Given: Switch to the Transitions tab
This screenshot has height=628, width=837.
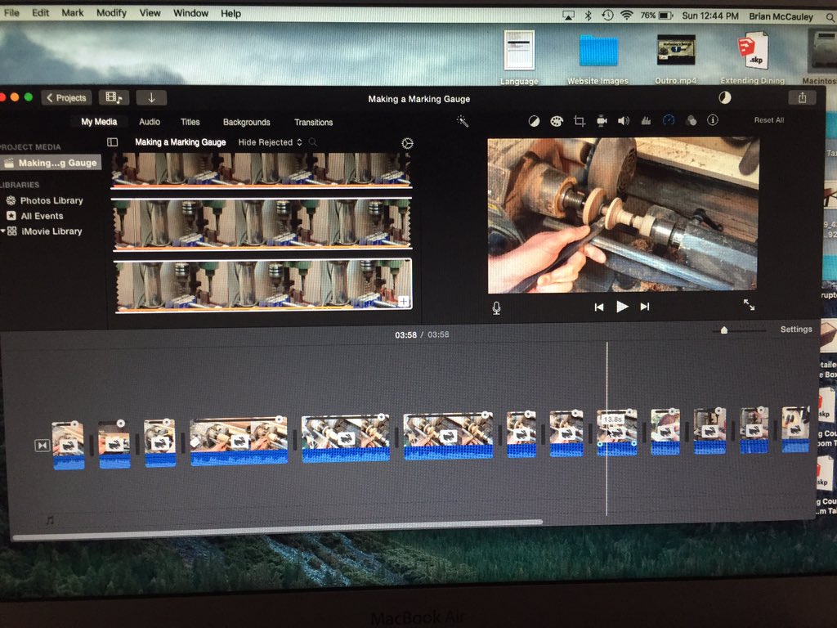Looking at the screenshot, I should pos(313,123).
